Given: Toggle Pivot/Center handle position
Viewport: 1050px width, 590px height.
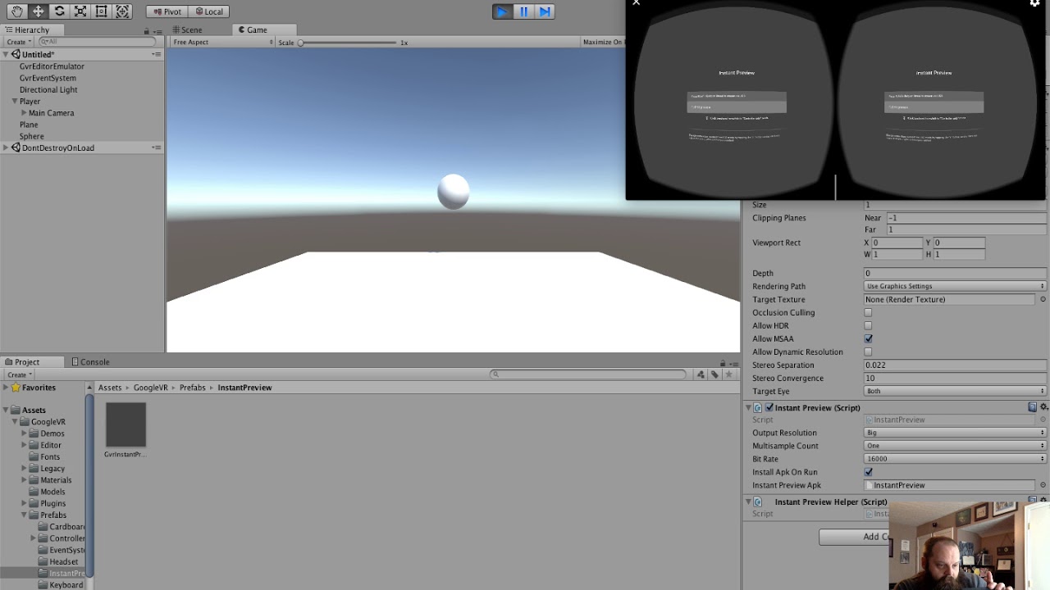Looking at the screenshot, I should coord(167,11).
